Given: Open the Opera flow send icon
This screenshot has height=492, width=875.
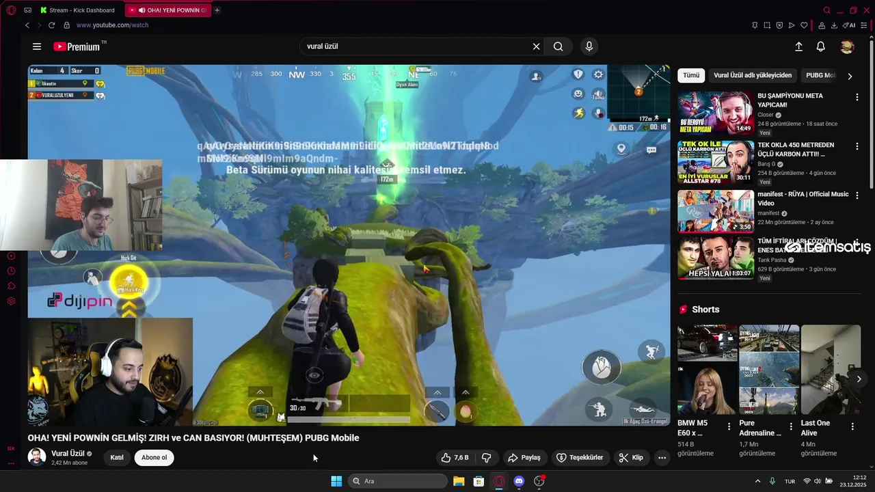Looking at the screenshot, I should point(792,25).
